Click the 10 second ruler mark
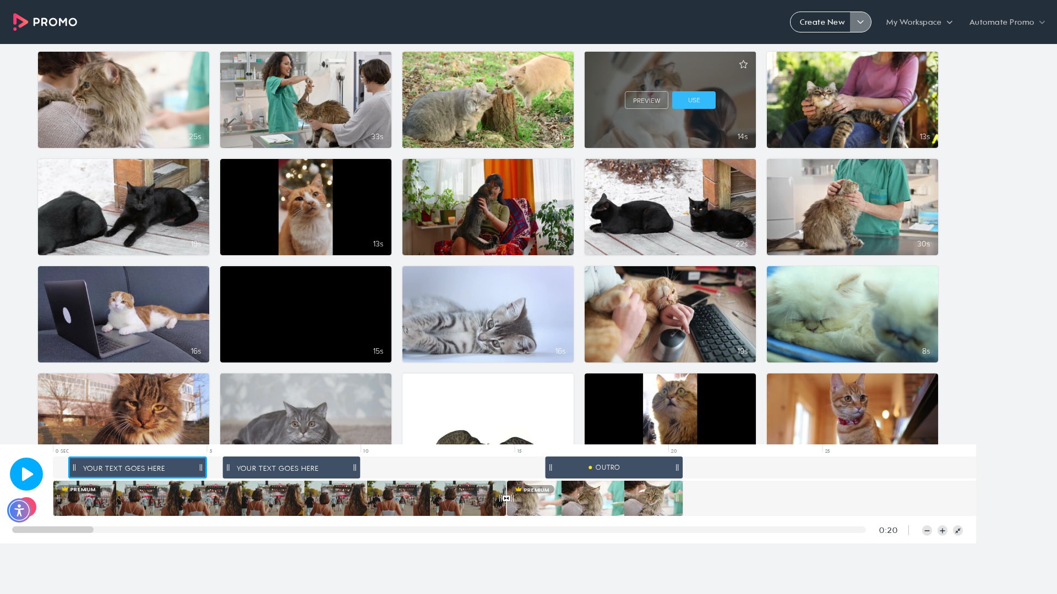 coord(366,451)
